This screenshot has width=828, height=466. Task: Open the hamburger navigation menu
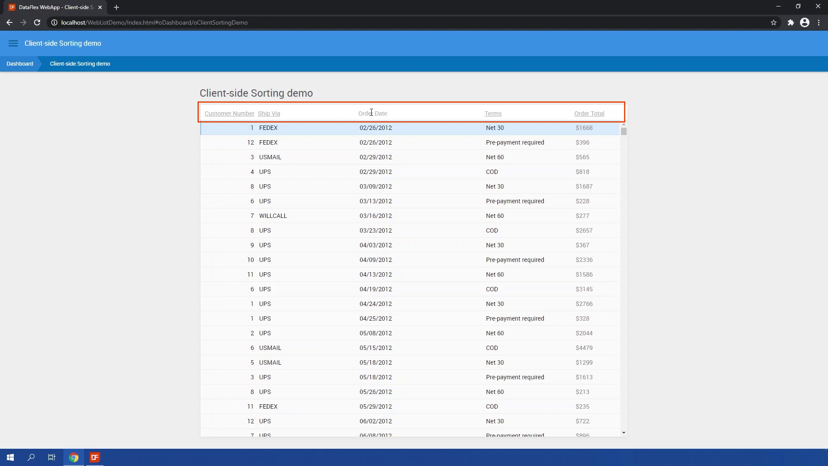(x=13, y=43)
